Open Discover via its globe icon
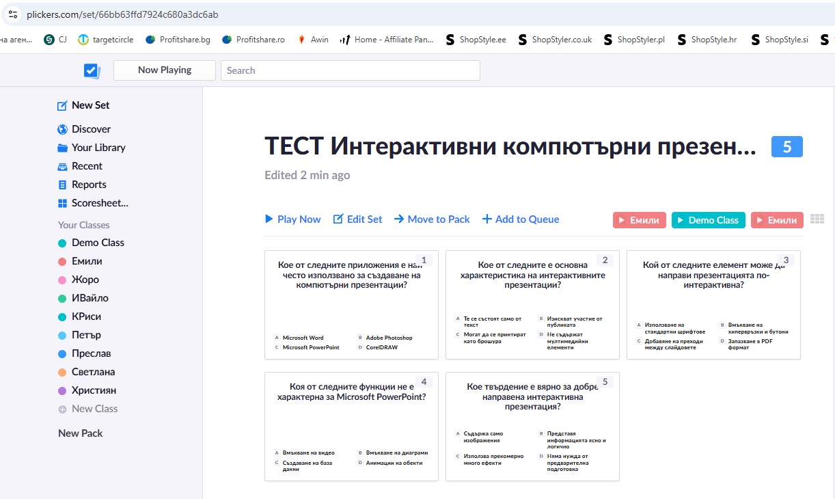This screenshot has height=499, width=835. click(x=62, y=129)
